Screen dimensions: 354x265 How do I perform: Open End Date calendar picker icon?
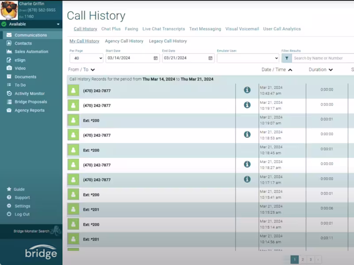click(x=210, y=58)
